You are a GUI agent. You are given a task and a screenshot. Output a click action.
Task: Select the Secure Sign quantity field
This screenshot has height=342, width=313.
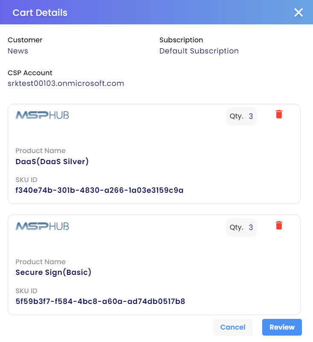[241, 227]
